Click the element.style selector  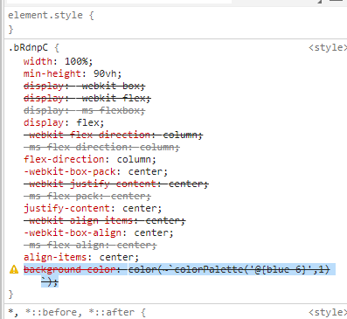pos(45,15)
